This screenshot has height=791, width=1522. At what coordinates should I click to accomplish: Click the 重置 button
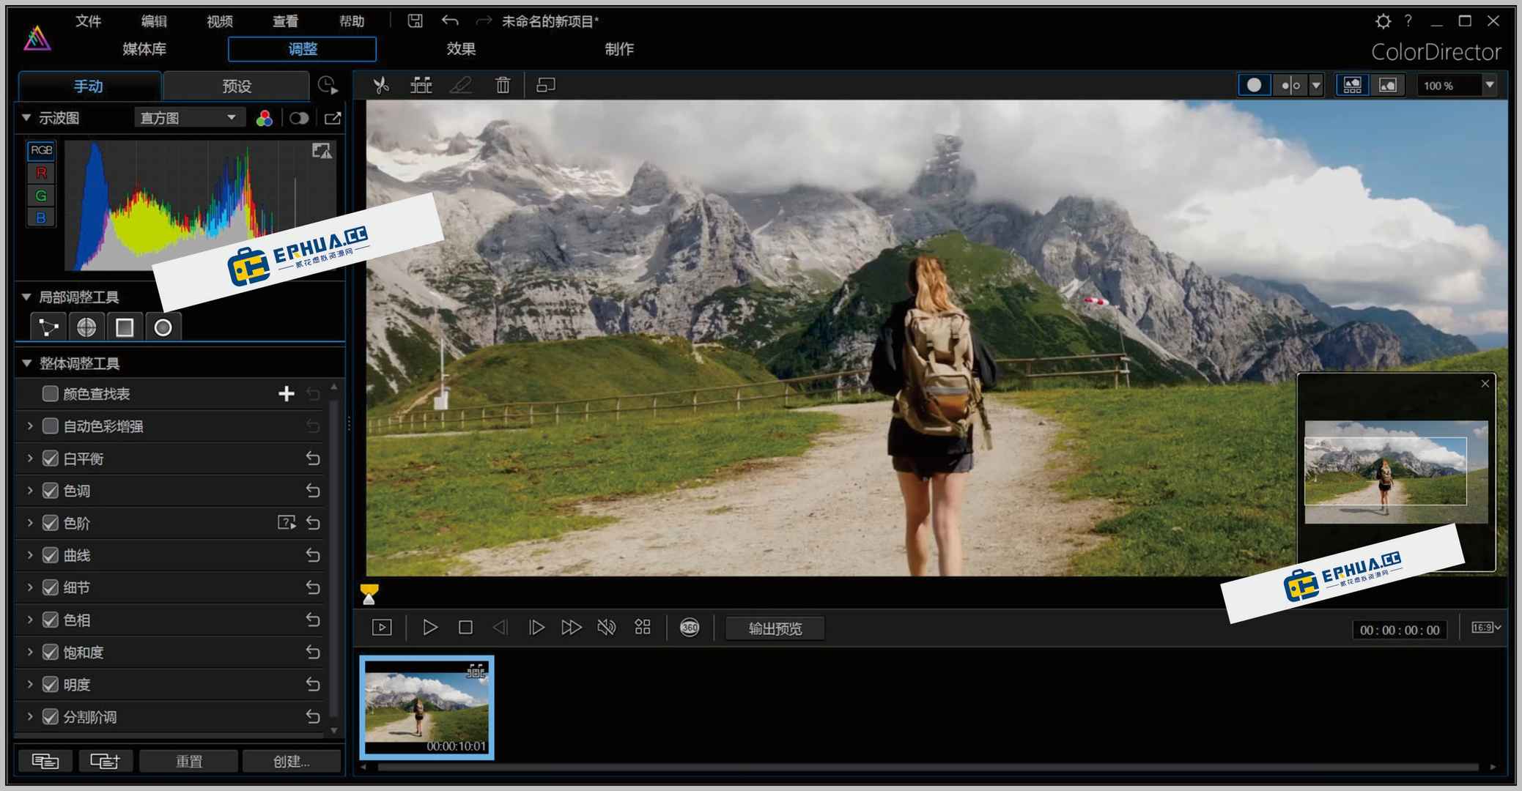coord(188,761)
